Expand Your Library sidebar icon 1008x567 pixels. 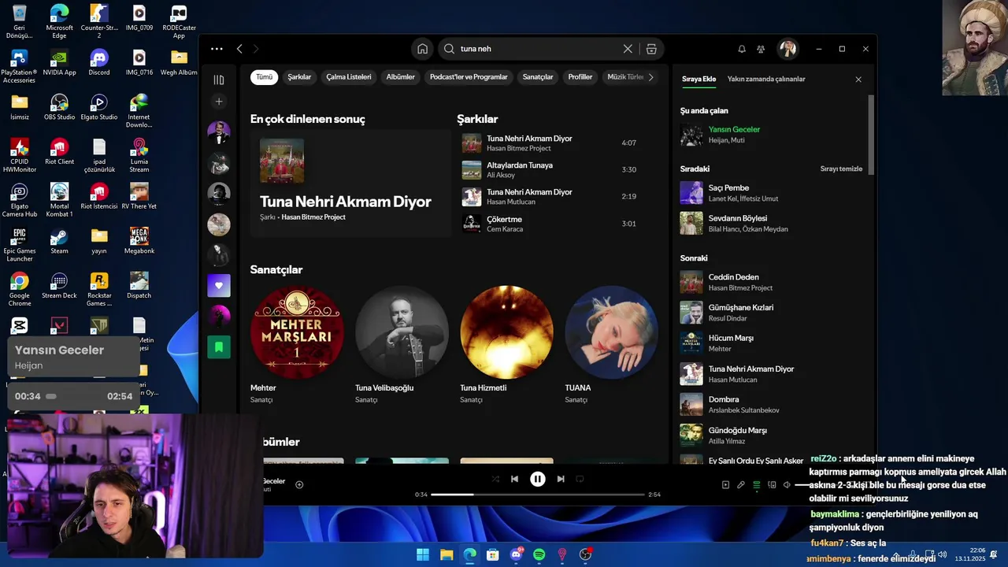[219, 80]
